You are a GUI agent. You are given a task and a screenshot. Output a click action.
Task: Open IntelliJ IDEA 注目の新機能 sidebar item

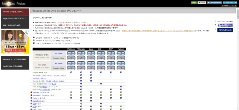click(x=15, y=66)
